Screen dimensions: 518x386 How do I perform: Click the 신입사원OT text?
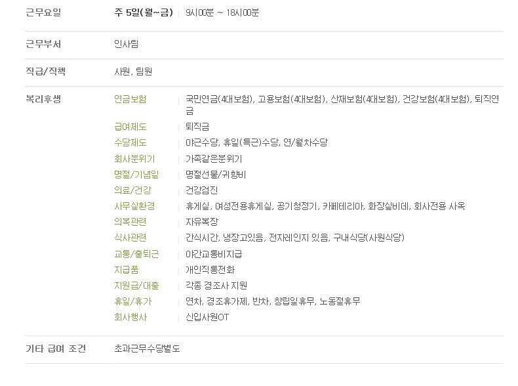[207, 317]
